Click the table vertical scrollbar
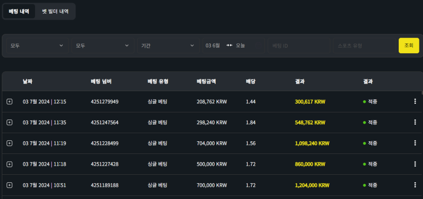Image resolution: width=423 pixels, height=199 pixels. click(422, 93)
